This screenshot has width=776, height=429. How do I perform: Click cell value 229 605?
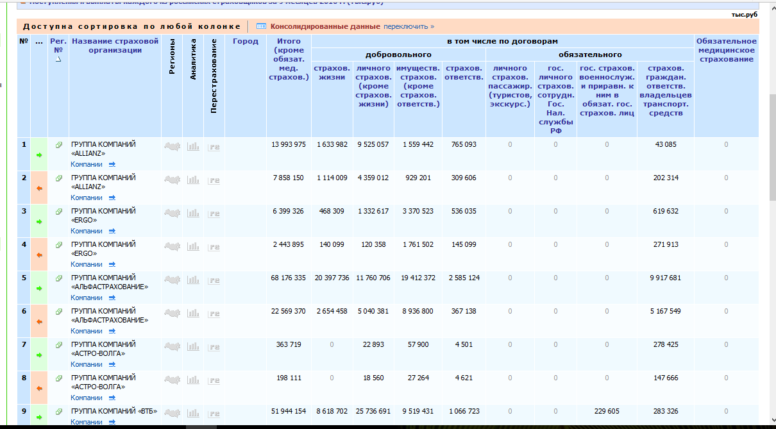click(607, 411)
